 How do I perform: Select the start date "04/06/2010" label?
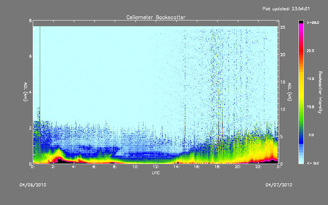coord(33,185)
